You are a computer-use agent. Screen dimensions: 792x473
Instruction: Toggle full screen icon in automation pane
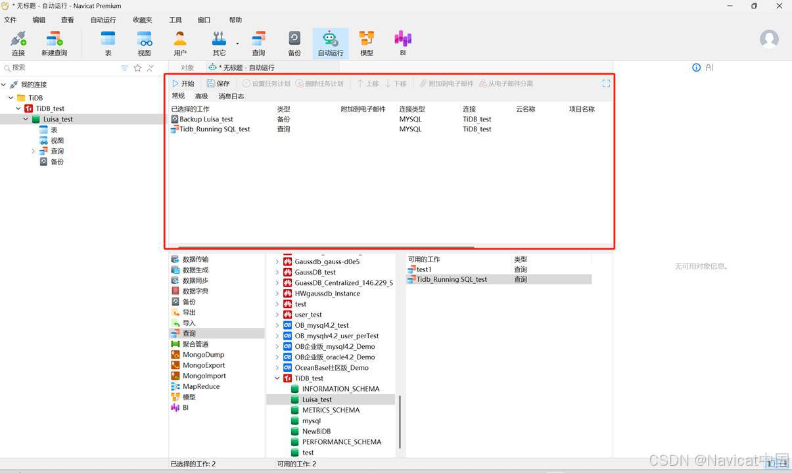(606, 83)
